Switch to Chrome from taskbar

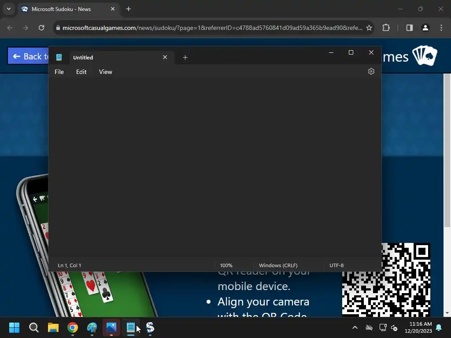tap(73, 327)
